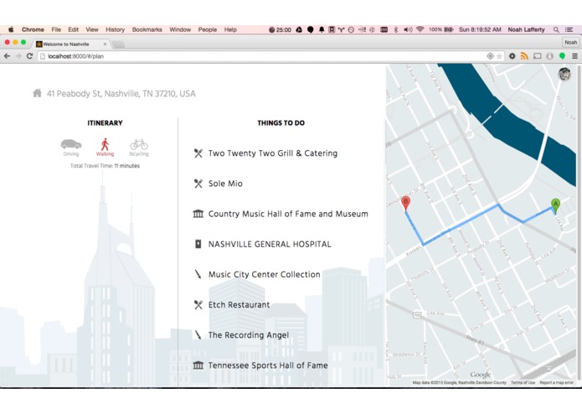Viewport: 582px width, 414px height.
Task: Click the 41 Peabody St address text
Action: point(121,94)
